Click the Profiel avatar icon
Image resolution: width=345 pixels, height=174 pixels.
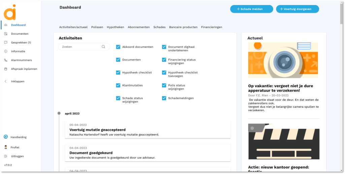[6, 147]
